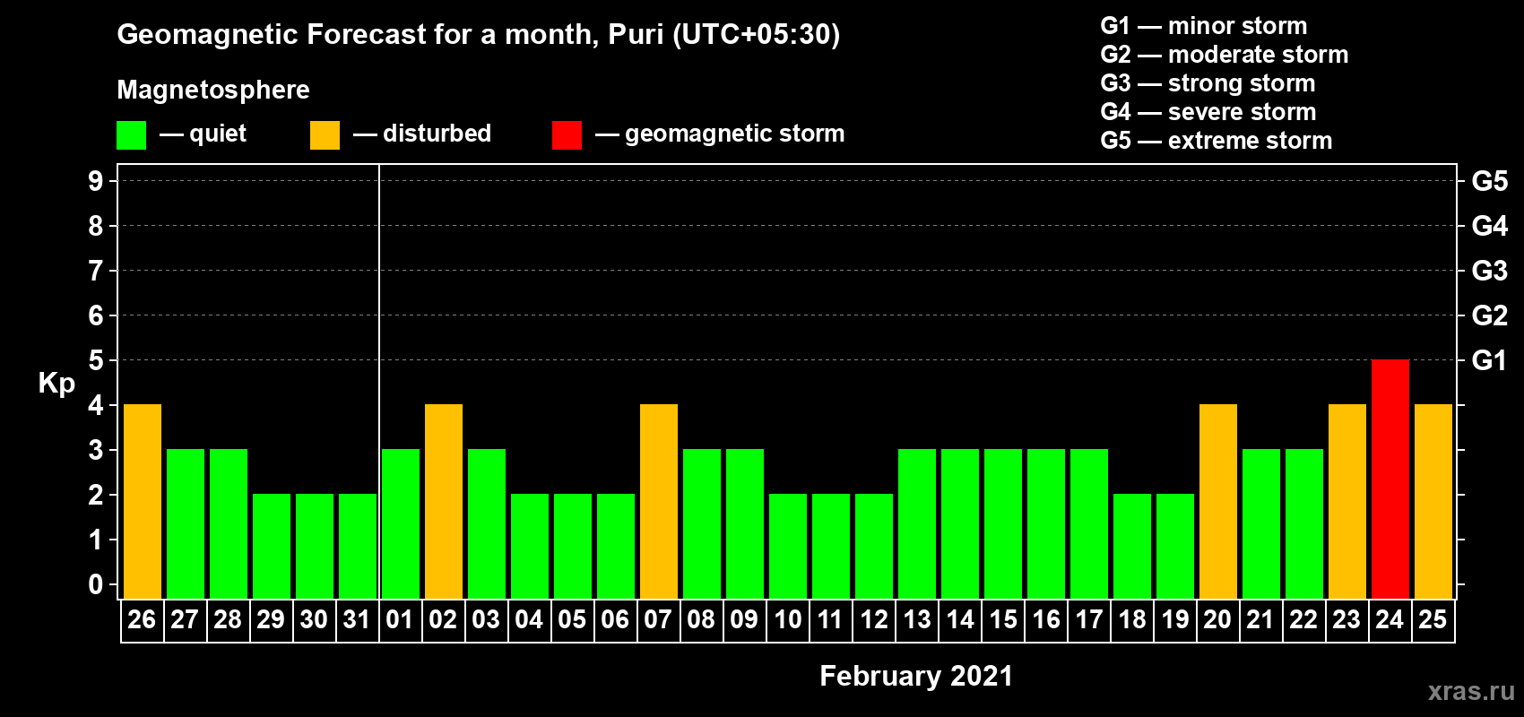Click the Geomagnetic Forecast chart title

pyautogui.click(x=479, y=35)
